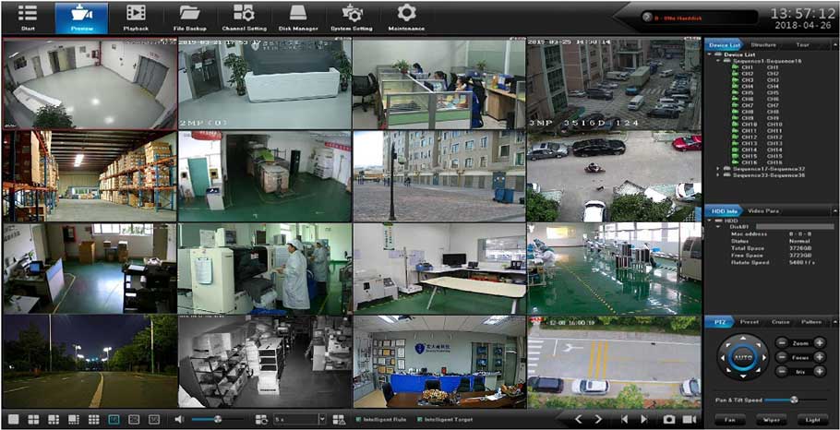The height and width of the screenshot is (430, 840).
Task: Adjust the Pan & Tilt Speed slider
Action: coord(792,400)
